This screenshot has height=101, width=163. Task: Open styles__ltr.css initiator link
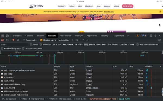92,88
